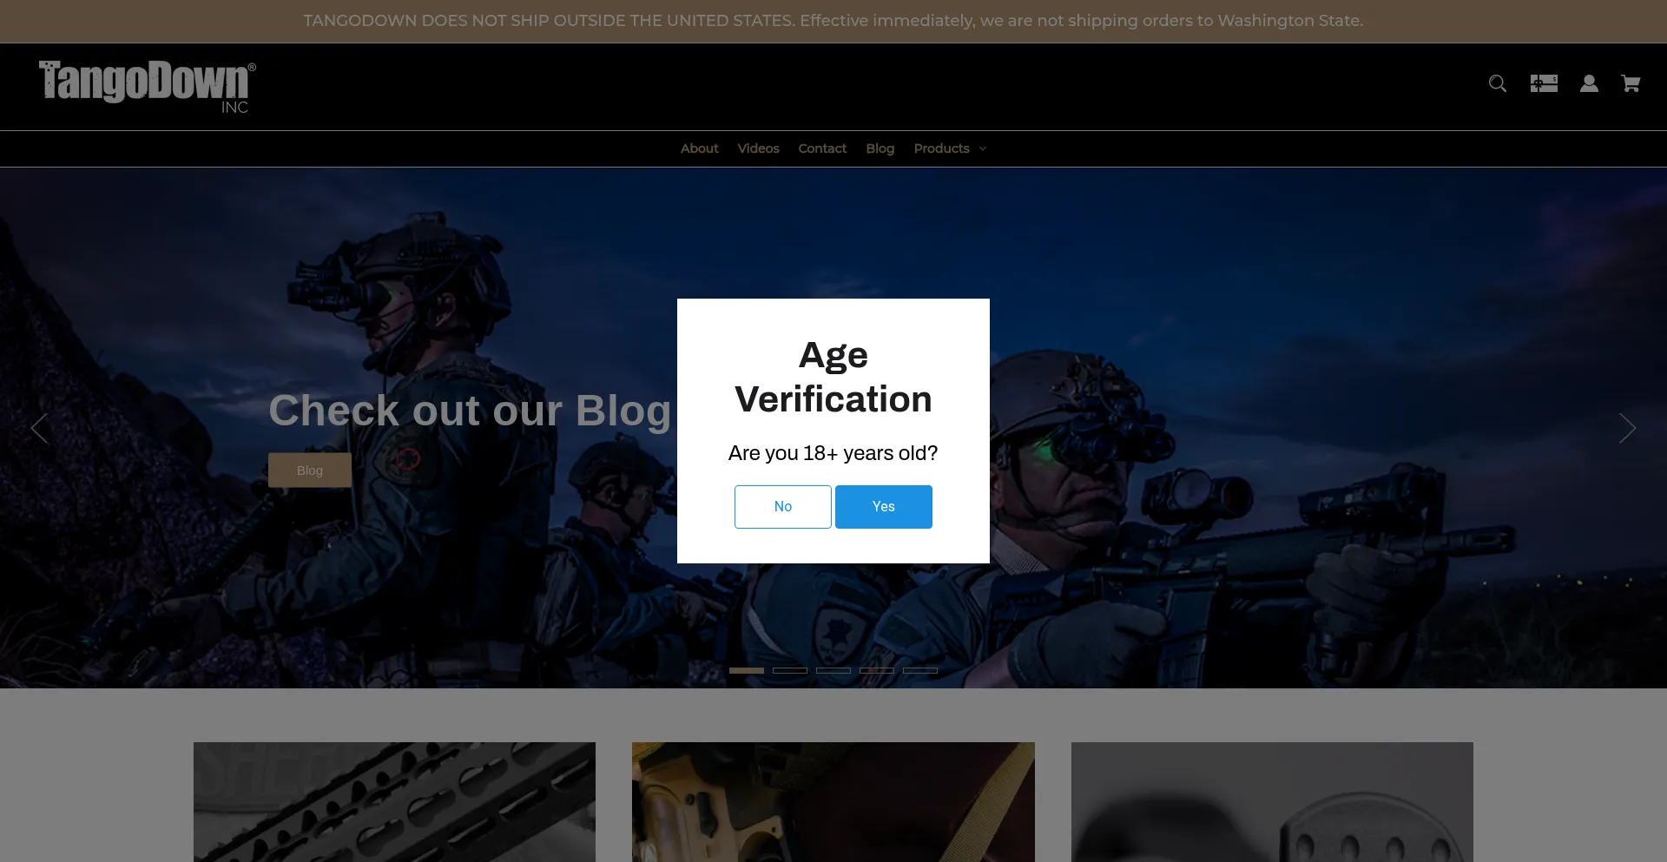Click the pistol grip product thumbnail
This screenshot has width=1667, height=862.
[833, 802]
